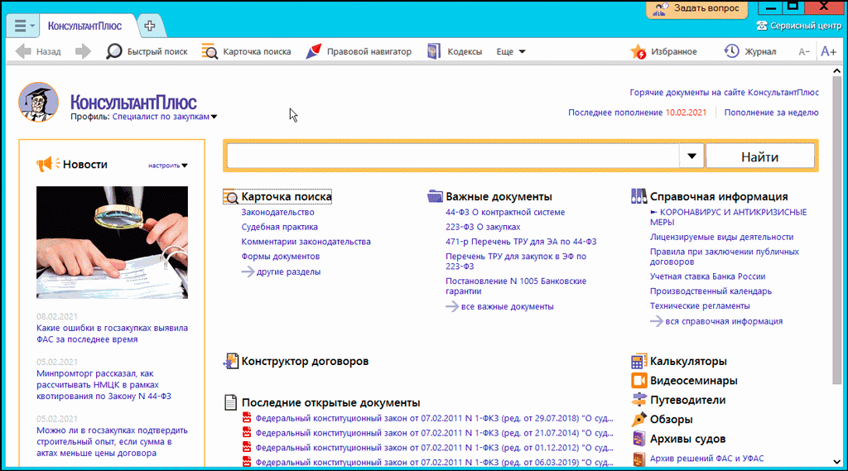
Task: Open Судебная практика section
Action: (279, 227)
